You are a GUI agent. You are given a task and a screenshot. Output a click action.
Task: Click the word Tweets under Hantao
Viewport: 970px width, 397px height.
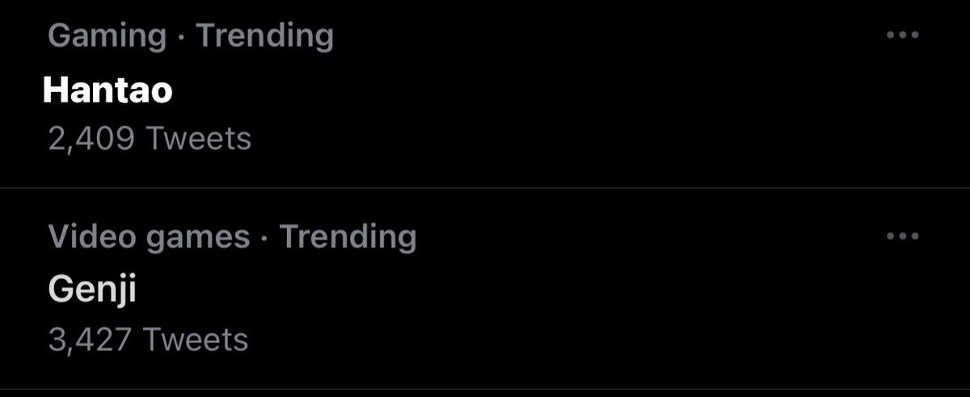coord(198,139)
